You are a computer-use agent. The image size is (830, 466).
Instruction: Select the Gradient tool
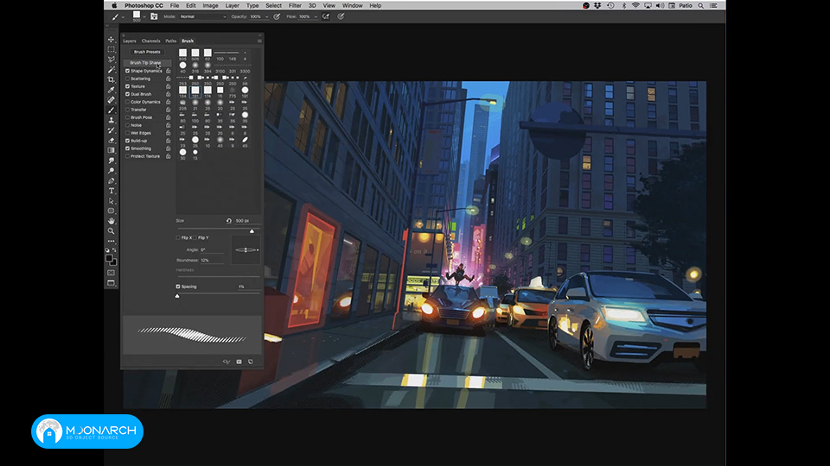click(x=112, y=150)
